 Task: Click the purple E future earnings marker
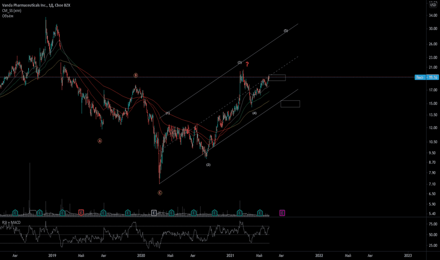click(x=282, y=213)
